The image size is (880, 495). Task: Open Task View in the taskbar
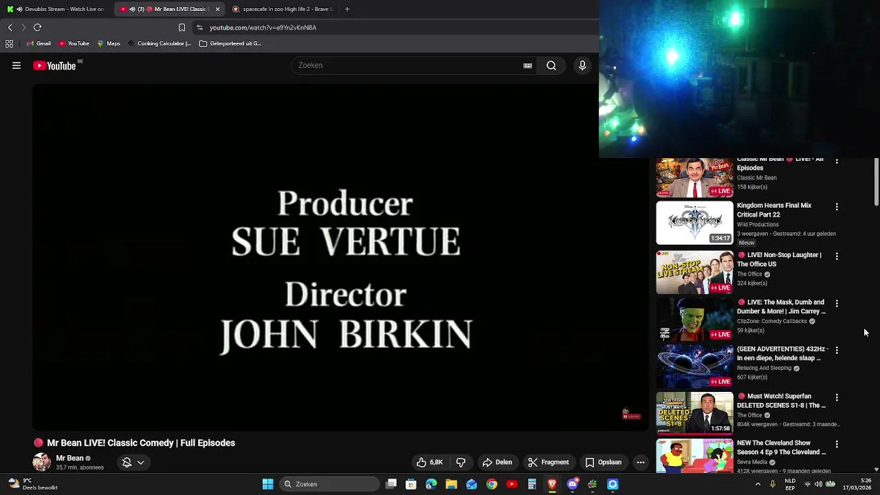point(391,484)
